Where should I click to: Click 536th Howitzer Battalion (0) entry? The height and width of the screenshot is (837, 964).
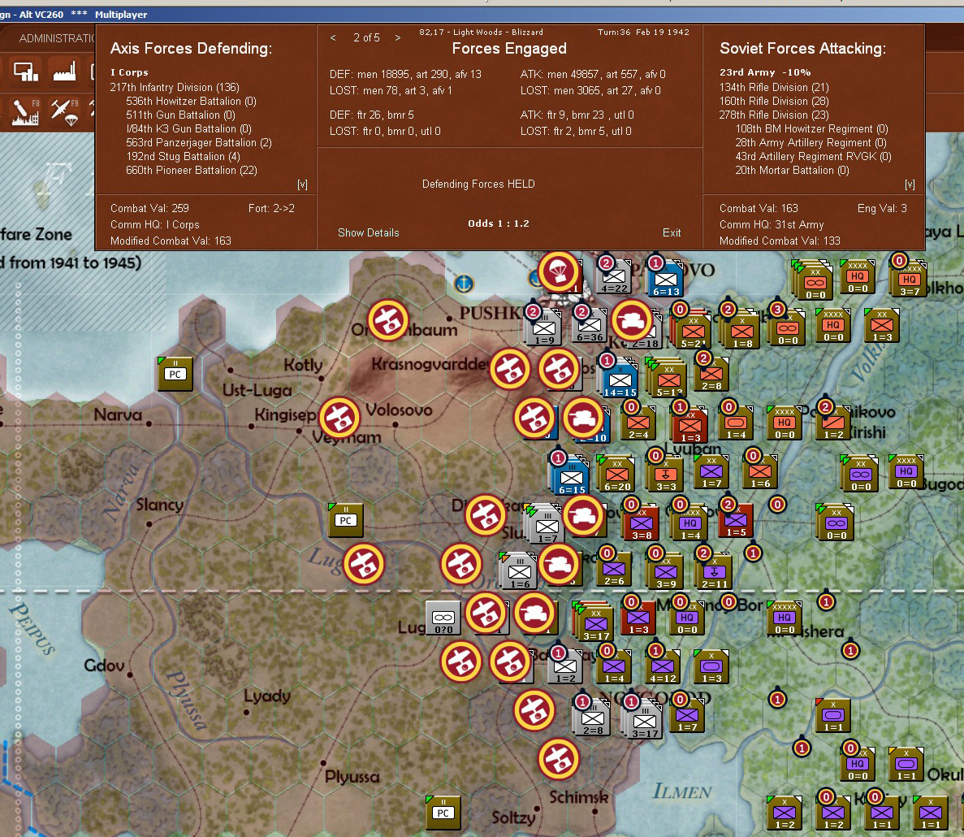[x=191, y=101]
